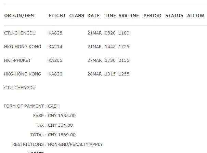Click the 27MAR date cell
The width and height of the screenshot is (207, 153).
click(94, 60)
